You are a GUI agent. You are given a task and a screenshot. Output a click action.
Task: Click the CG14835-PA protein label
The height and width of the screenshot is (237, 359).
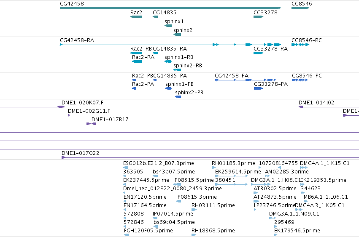170,76
